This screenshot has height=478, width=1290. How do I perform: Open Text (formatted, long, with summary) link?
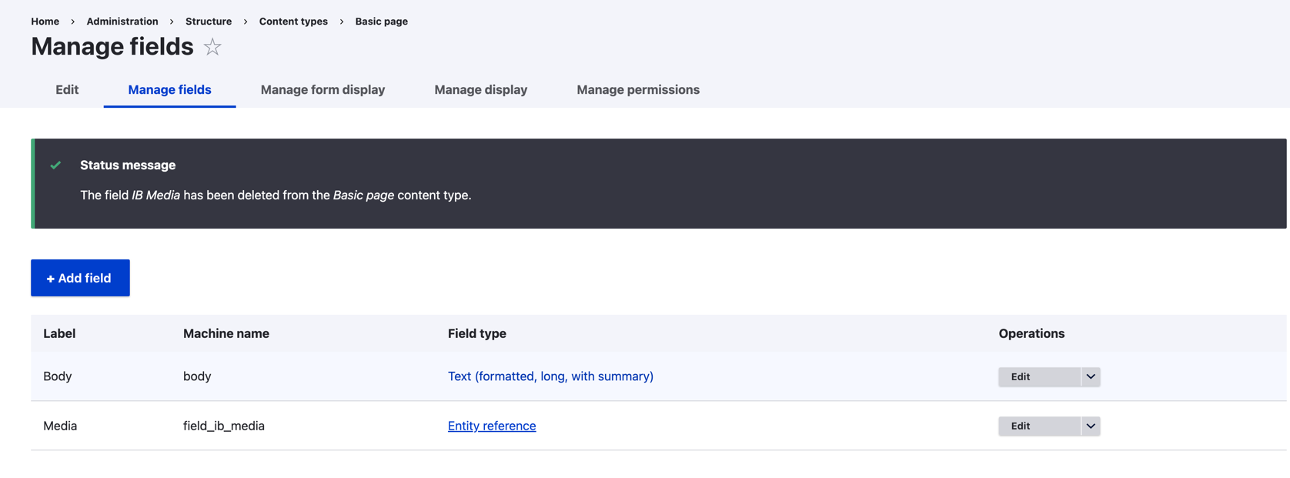pyautogui.click(x=550, y=376)
